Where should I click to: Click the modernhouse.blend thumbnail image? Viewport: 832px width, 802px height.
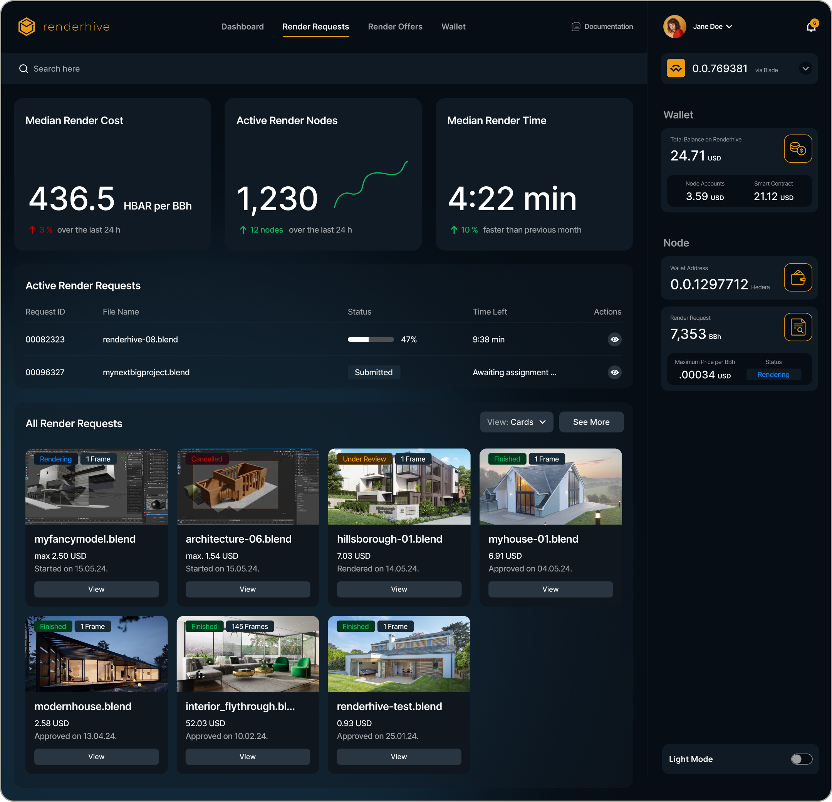coord(96,654)
